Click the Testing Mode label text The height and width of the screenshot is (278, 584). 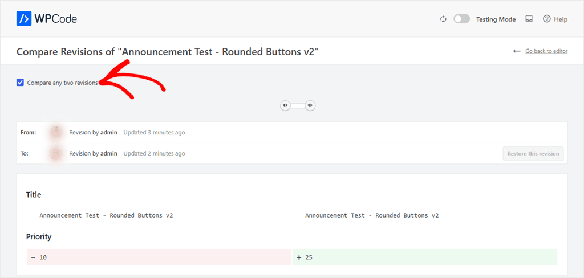point(496,19)
